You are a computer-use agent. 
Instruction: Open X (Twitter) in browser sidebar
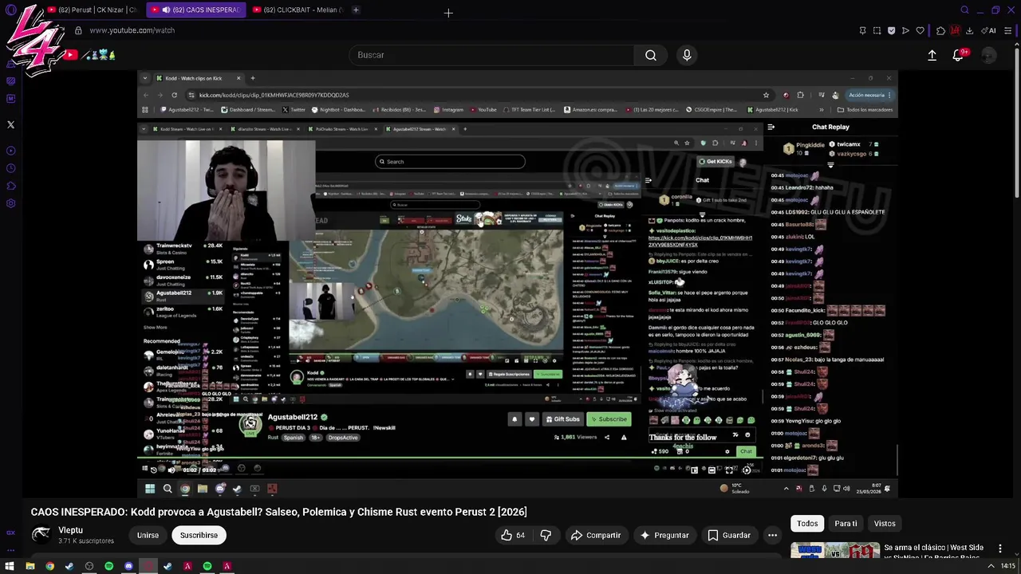point(10,124)
